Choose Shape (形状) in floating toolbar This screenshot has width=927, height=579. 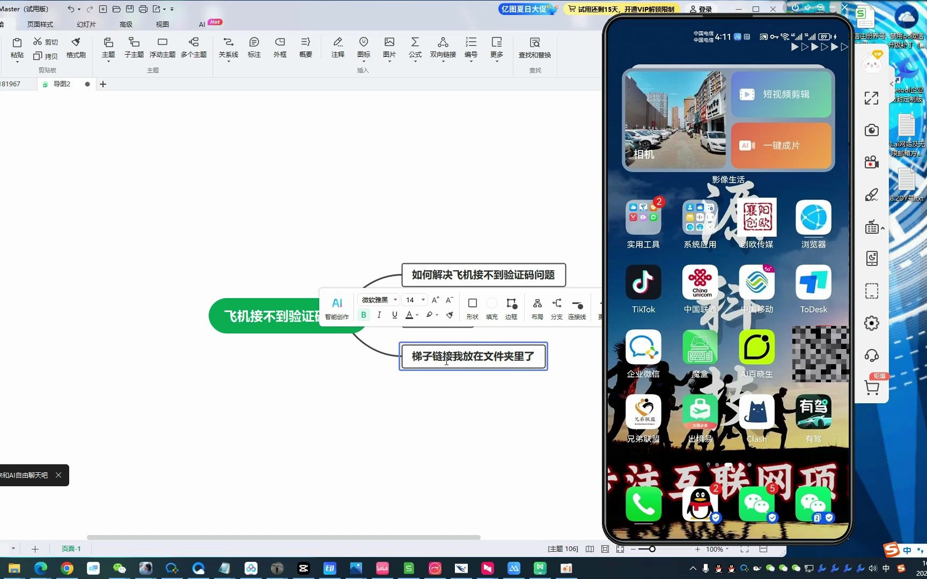point(473,308)
